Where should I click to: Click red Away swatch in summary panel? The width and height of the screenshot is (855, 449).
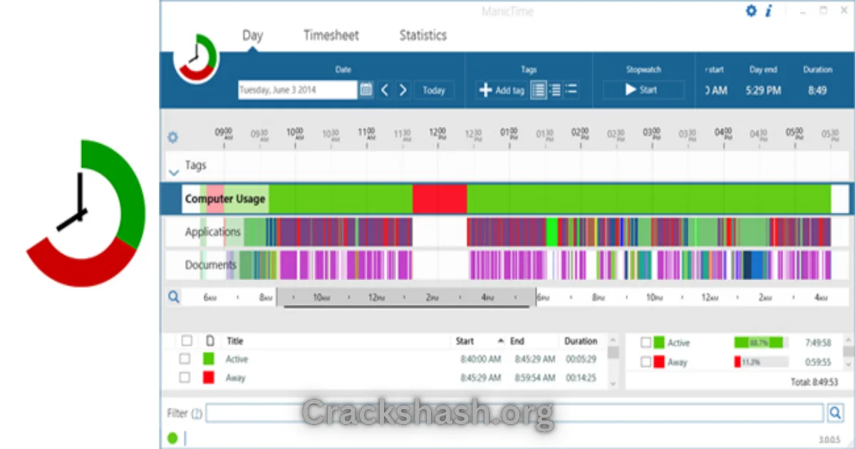(659, 361)
